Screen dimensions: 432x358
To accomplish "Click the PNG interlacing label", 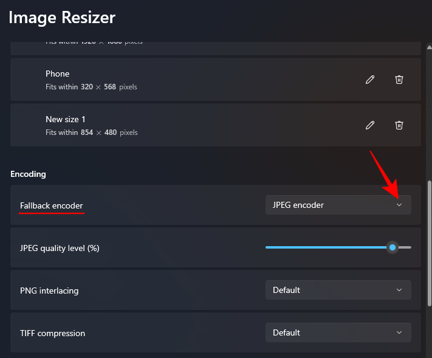I will click(49, 291).
